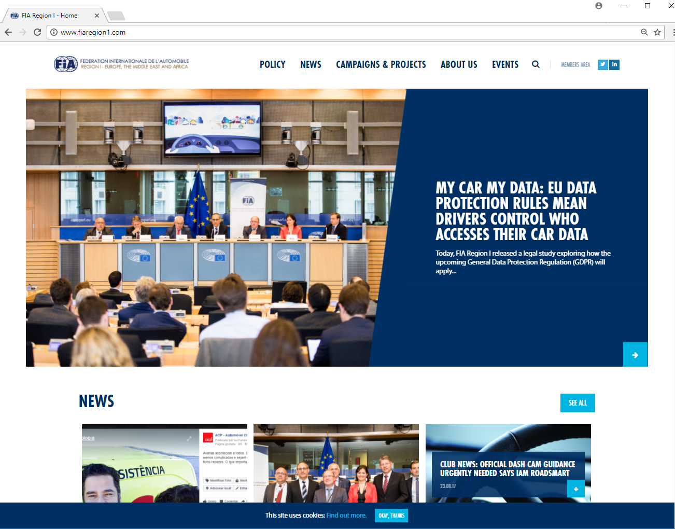
Task: Open FIA Twitter page icon
Action: click(x=602, y=64)
